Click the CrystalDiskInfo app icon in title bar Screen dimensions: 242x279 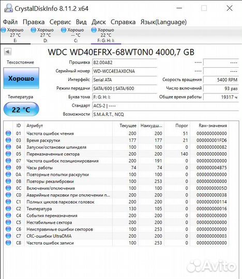pos(8,8)
